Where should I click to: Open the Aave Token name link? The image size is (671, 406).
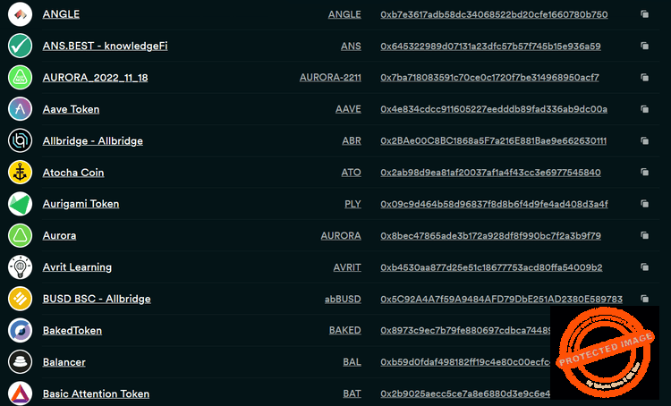pyautogui.click(x=71, y=109)
